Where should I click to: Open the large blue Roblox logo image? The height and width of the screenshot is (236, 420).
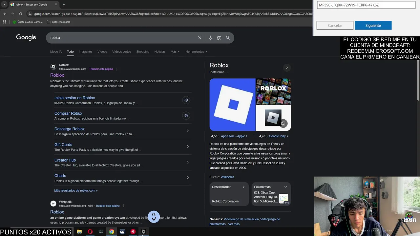[232, 105]
